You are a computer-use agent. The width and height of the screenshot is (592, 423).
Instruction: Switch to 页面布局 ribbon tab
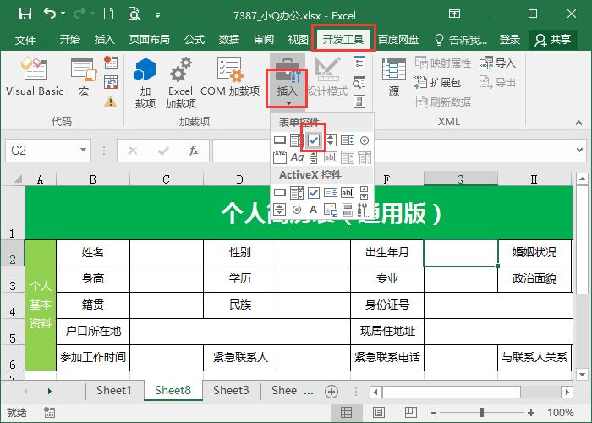pyautogui.click(x=149, y=39)
